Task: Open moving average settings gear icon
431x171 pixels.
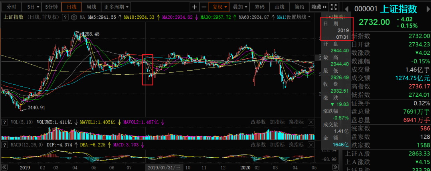Action: pyautogui.click(x=74, y=17)
